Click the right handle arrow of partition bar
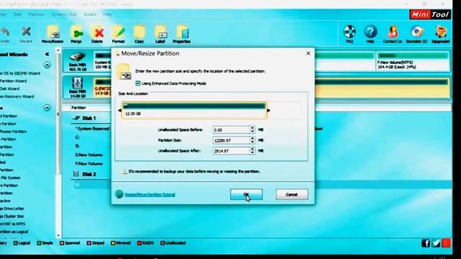Image resolution: width=461 pixels, height=259 pixels. [x=269, y=110]
